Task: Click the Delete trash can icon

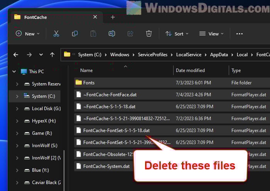Action: click(149, 34)
